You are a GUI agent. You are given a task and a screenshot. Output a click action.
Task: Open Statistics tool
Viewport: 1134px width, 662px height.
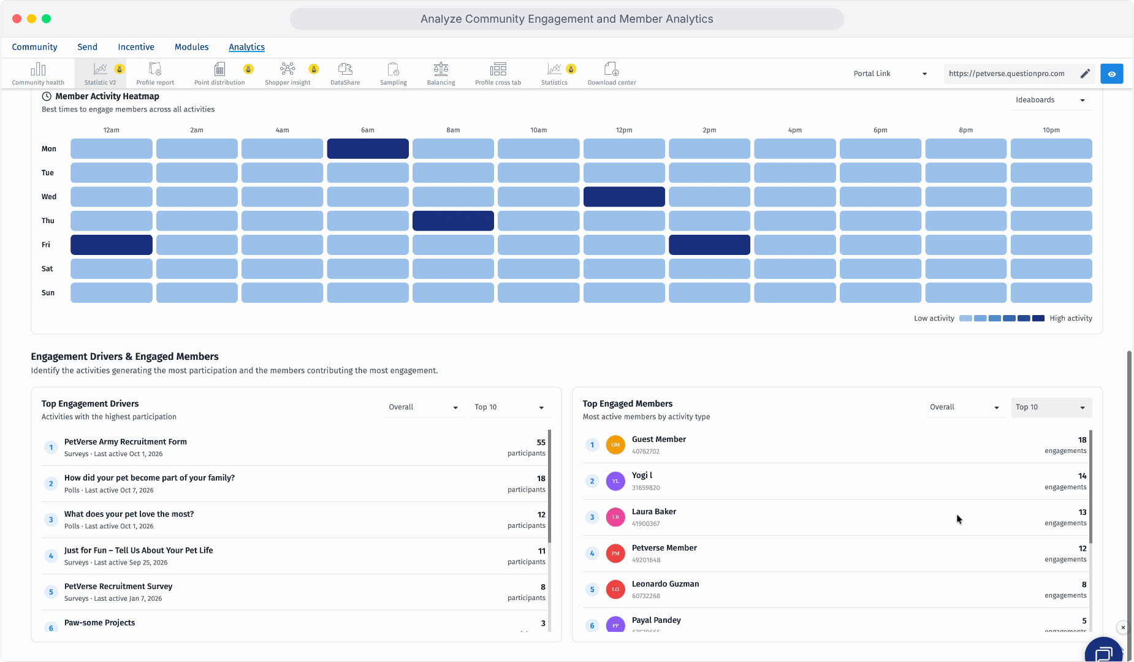coord(555,74)
